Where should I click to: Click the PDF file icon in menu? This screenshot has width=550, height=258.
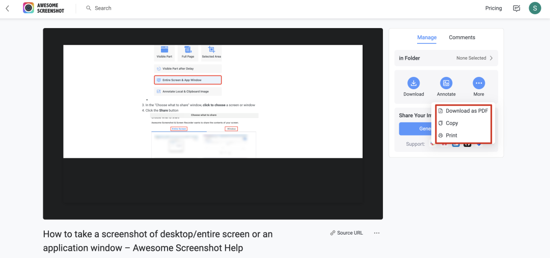click(441, 111)
